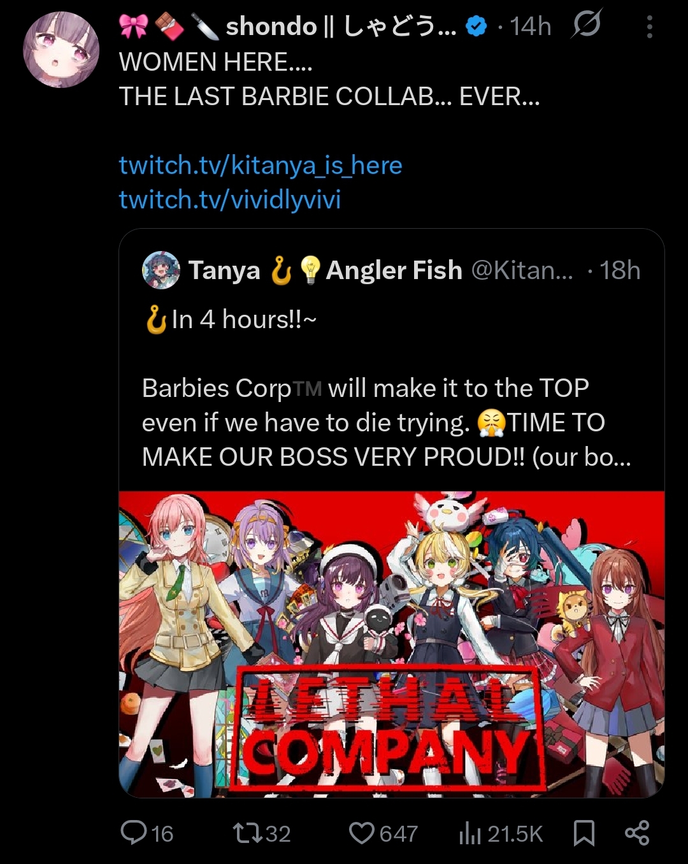Tap the retweet icon with 32
The width and height of the screenshot is (688, 864).
click(x=247, y=833)
